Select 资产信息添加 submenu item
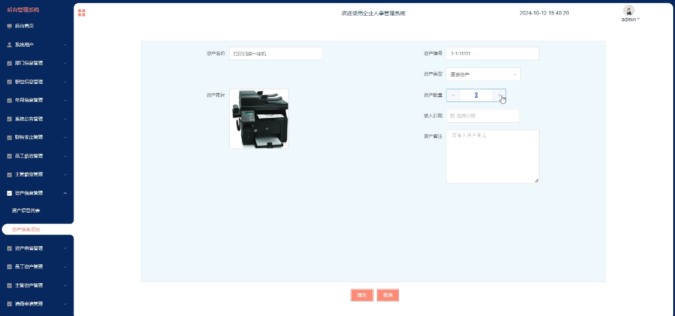The height and width of the screenshot is (316, 675). [x=26, y=230]
